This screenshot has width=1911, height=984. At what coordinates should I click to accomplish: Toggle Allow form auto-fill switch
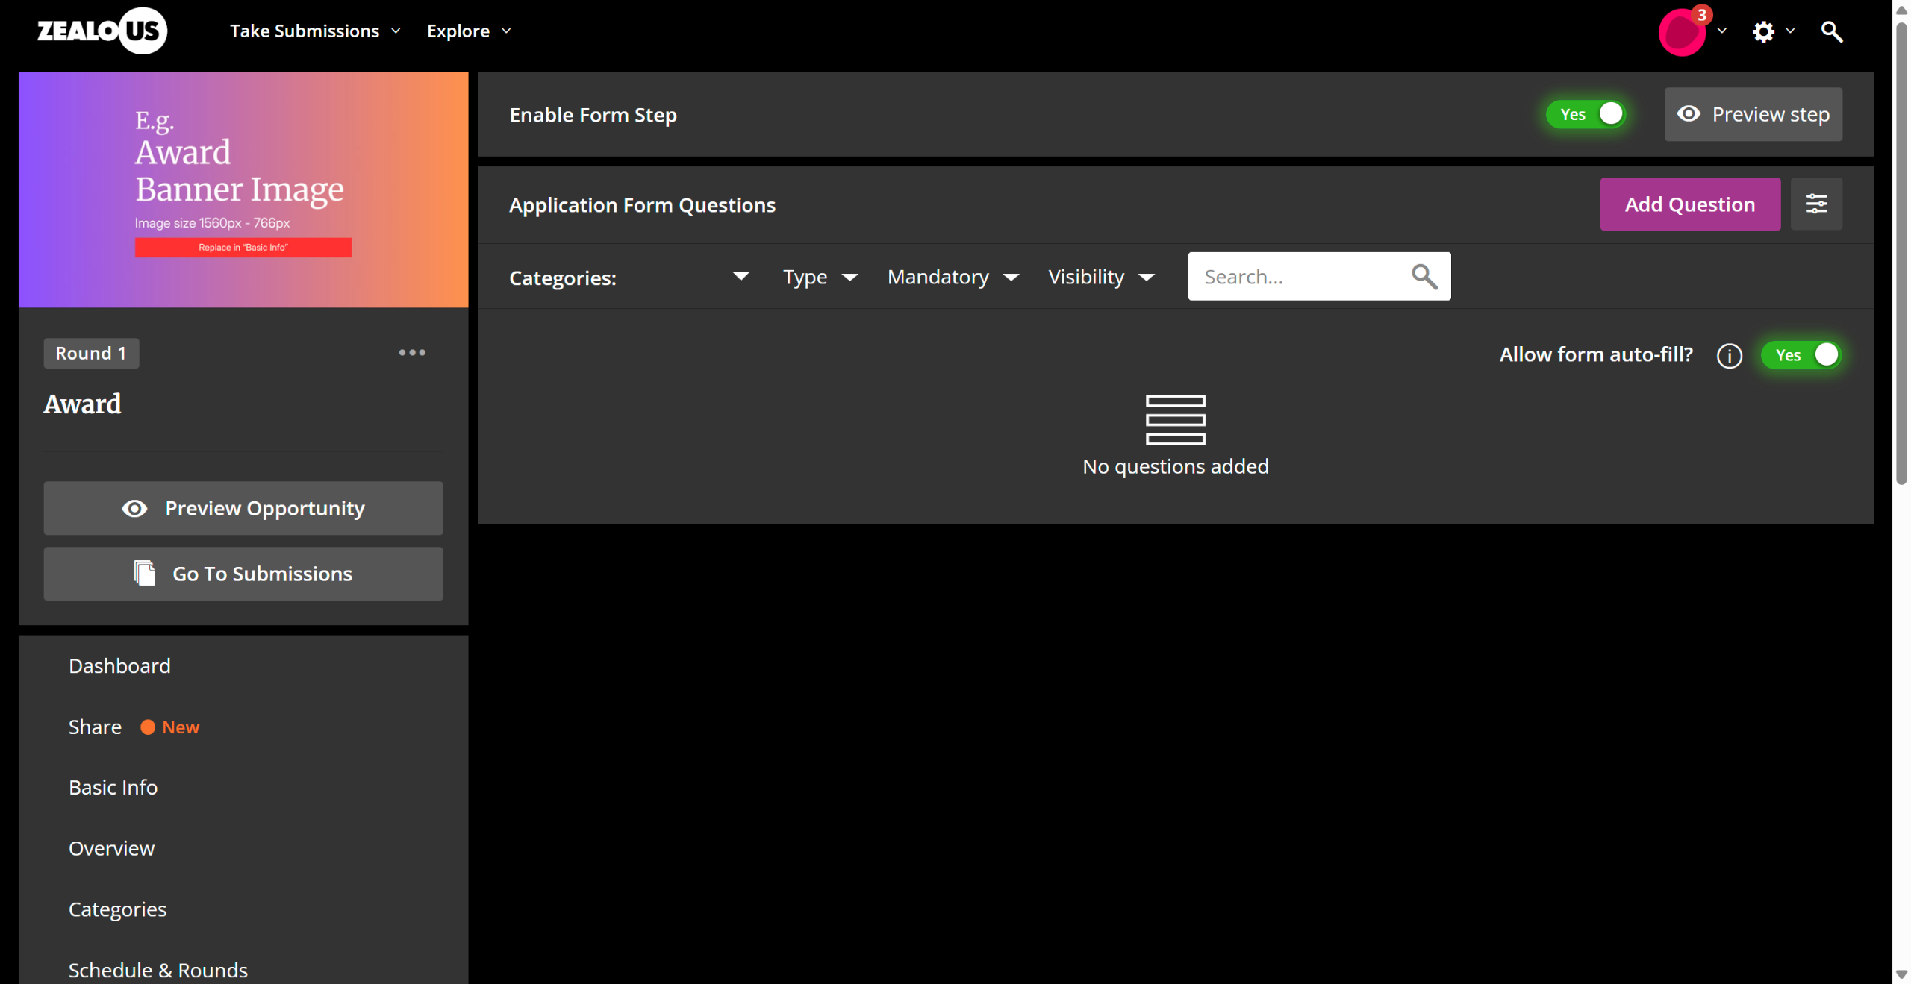pos(1801,355)
